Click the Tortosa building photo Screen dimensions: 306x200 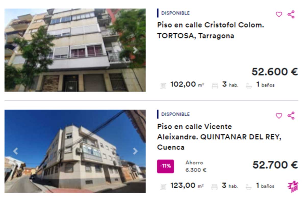tap(75, 50)
